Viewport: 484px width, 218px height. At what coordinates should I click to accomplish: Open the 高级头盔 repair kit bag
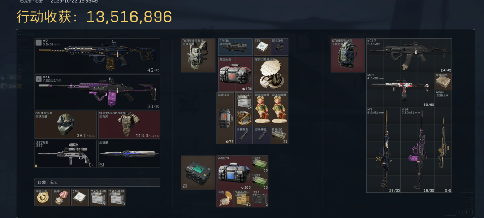pos(235,74)
